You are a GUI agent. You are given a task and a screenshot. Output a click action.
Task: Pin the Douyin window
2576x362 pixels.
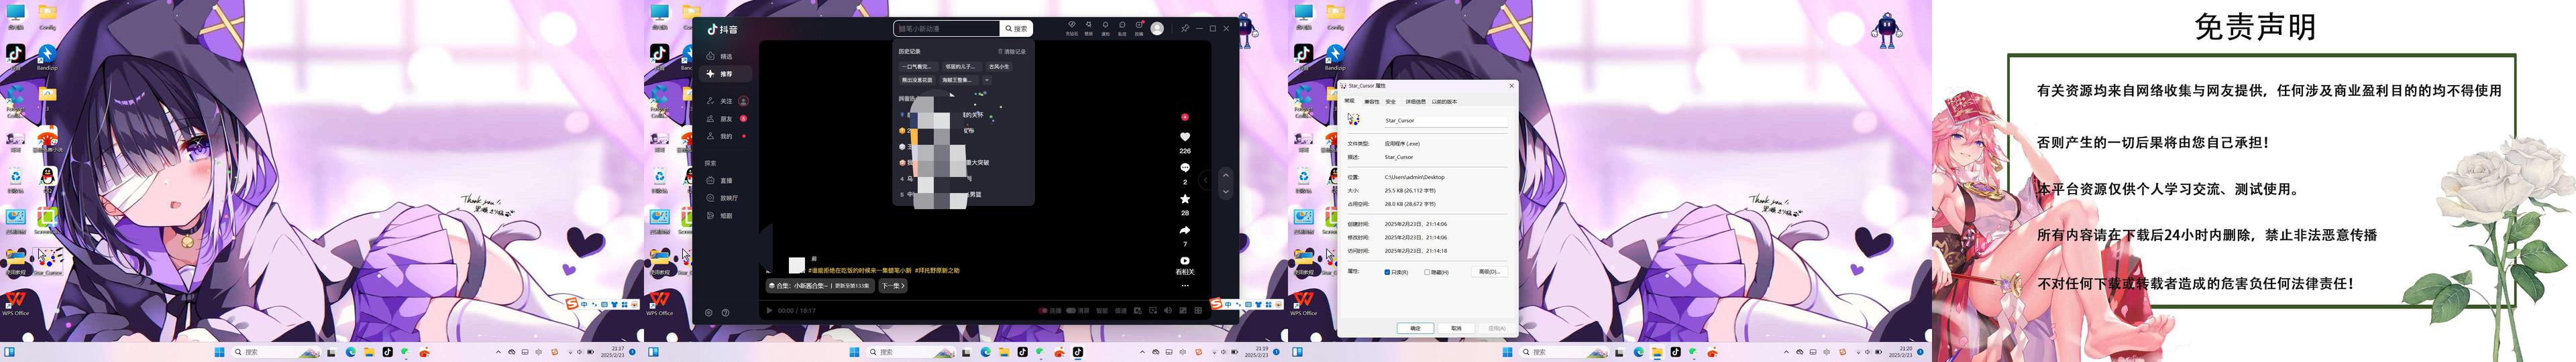pyautogui.click(x=1185, y=29)
